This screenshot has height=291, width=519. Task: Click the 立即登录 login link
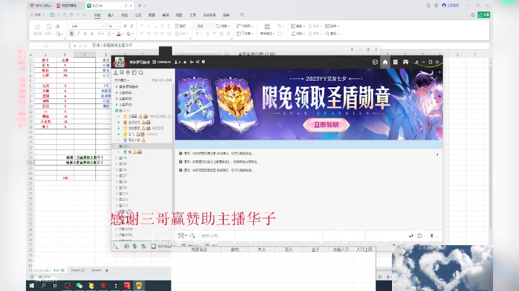tap(451, 6)
